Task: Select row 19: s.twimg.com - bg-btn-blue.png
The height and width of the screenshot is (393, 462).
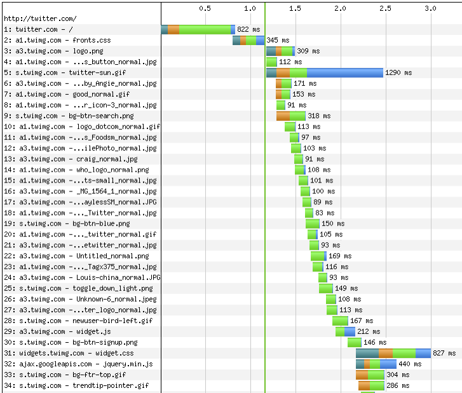Action: pyautogui.click(x=67, y=224)
